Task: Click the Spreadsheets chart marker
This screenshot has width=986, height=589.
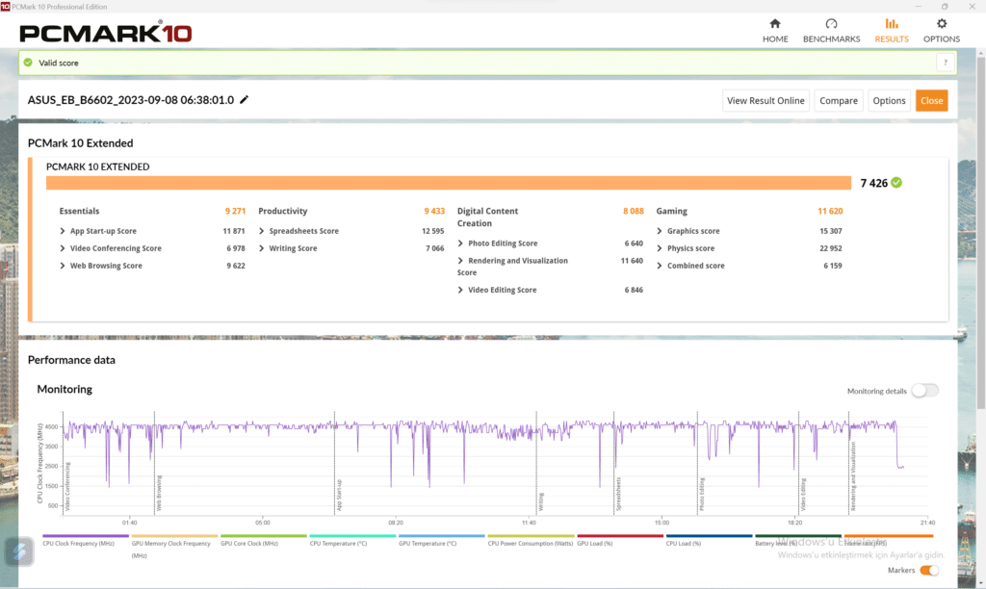Action: click(x=618, y=494)
